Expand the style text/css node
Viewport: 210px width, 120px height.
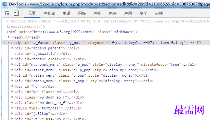click(x=12, y=108)
